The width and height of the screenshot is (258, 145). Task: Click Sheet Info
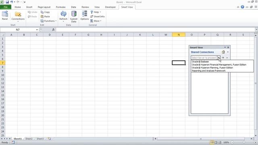point(98,17)
